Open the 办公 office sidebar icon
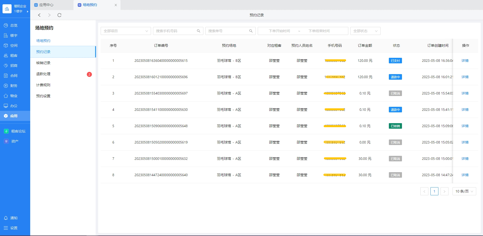Image resolution: width=483 pixels, height=236 pixels. 6,106
